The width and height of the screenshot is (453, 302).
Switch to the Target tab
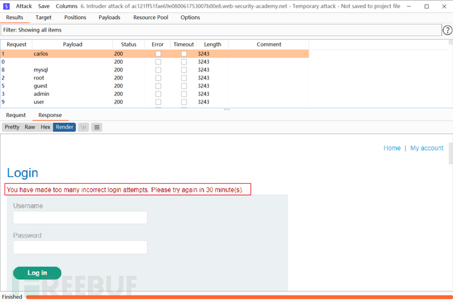tap(43, 17)
